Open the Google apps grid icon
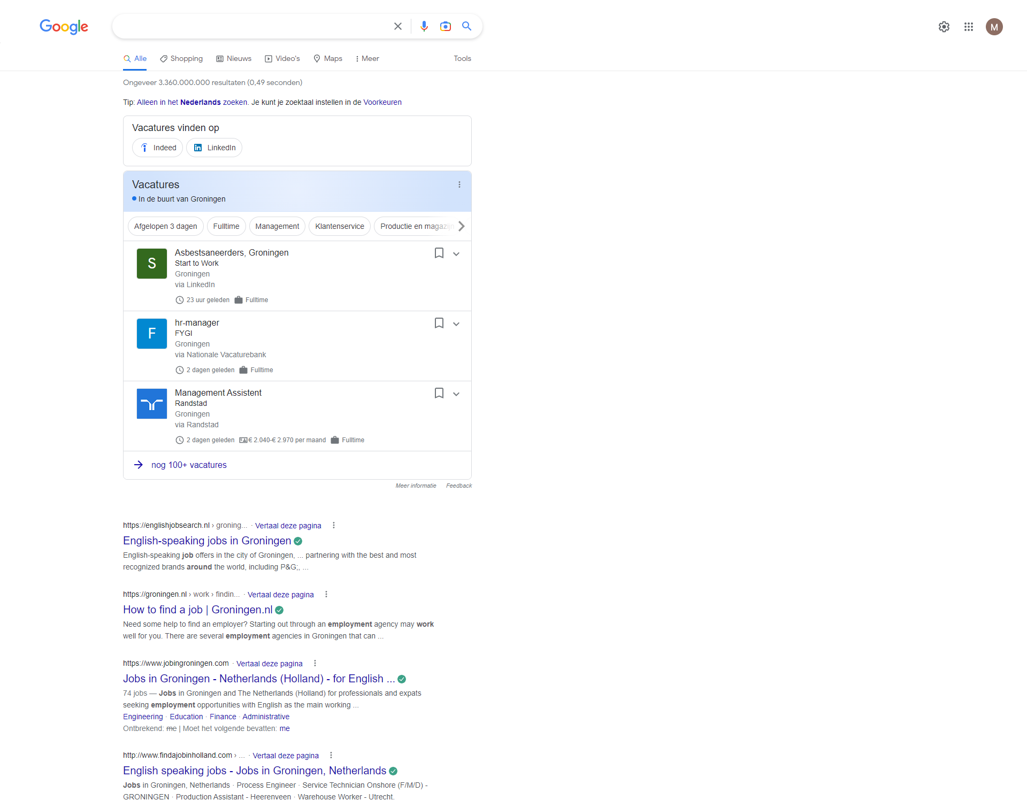1027x808 pixels. point(969,27)
